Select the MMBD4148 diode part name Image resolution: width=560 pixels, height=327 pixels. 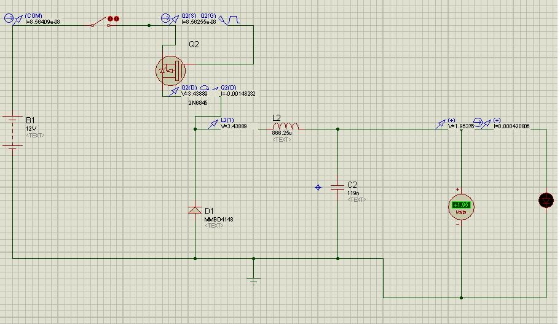[219, 219]
